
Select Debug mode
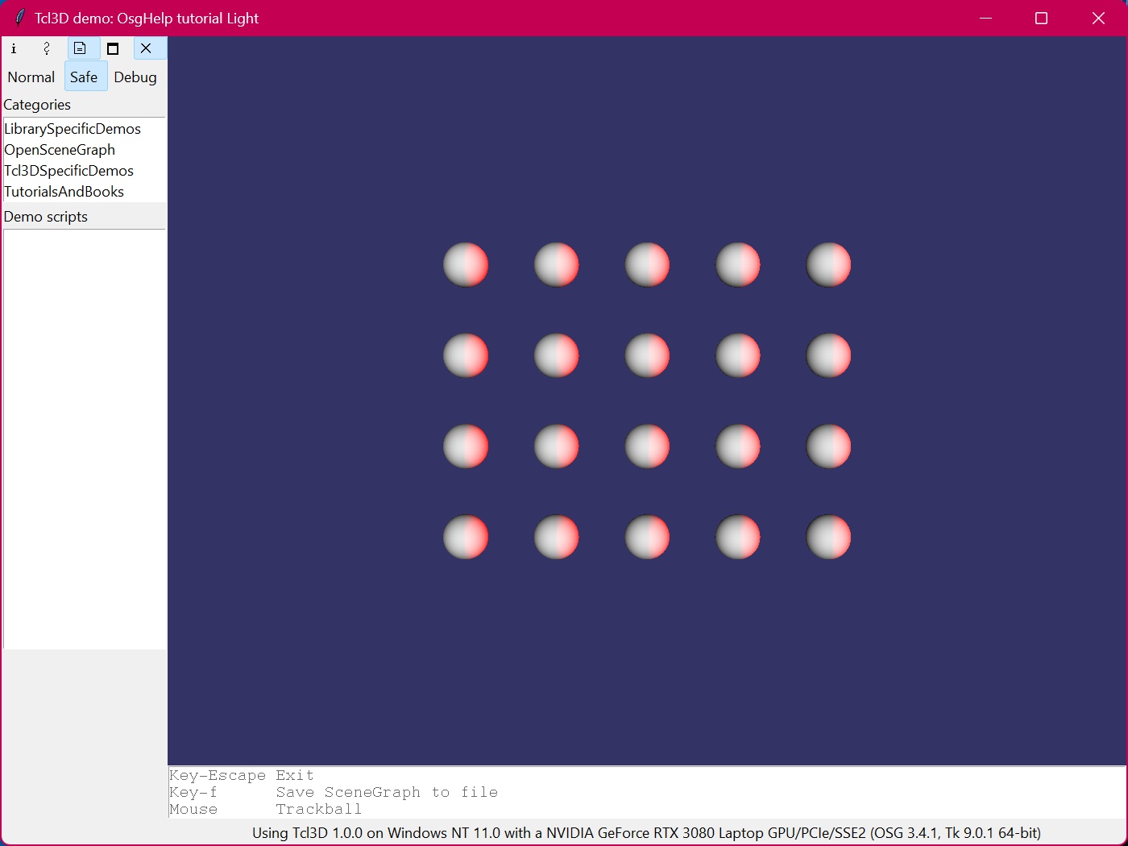pos(135,77)
